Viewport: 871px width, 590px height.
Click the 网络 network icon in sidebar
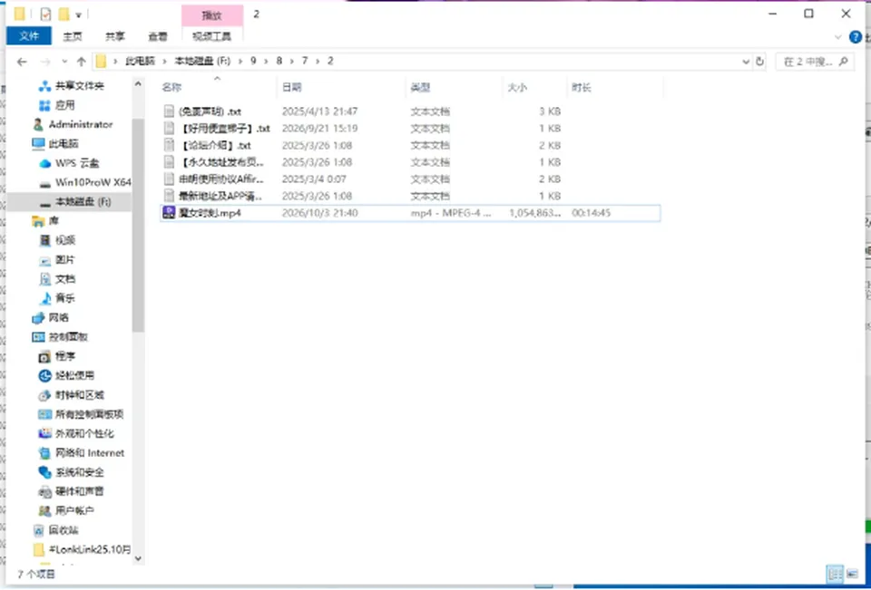(x=38, y=318)
